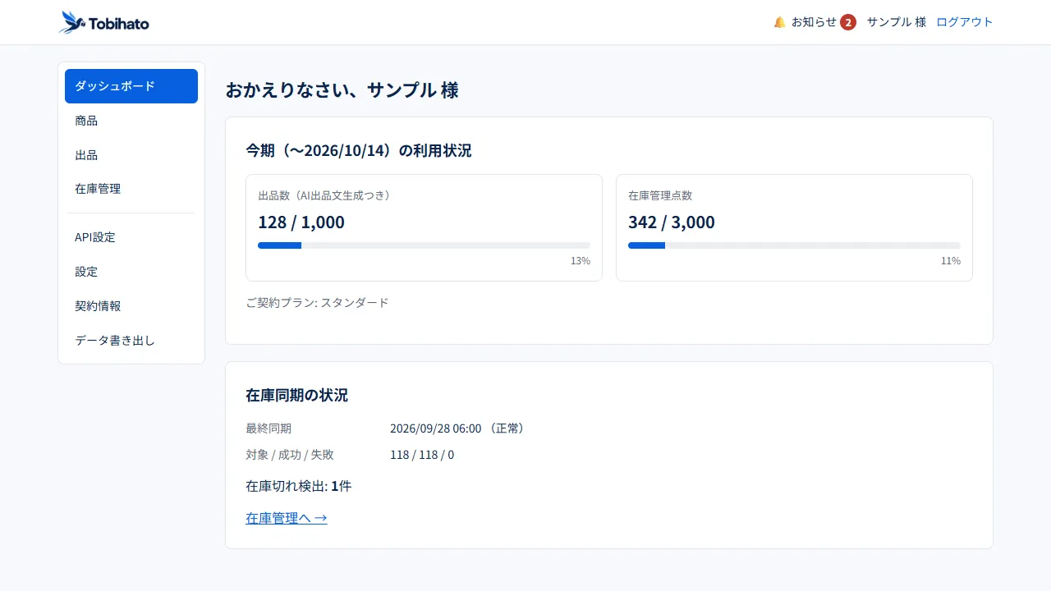This screenshot has height=591, width=1051.
Task: Click the 出品数 progress bar
Action: (x=424, y=245)
